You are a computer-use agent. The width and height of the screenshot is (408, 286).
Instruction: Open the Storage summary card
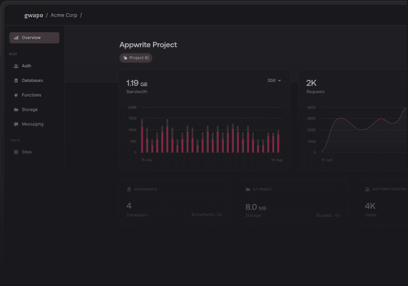coord(293,202)
